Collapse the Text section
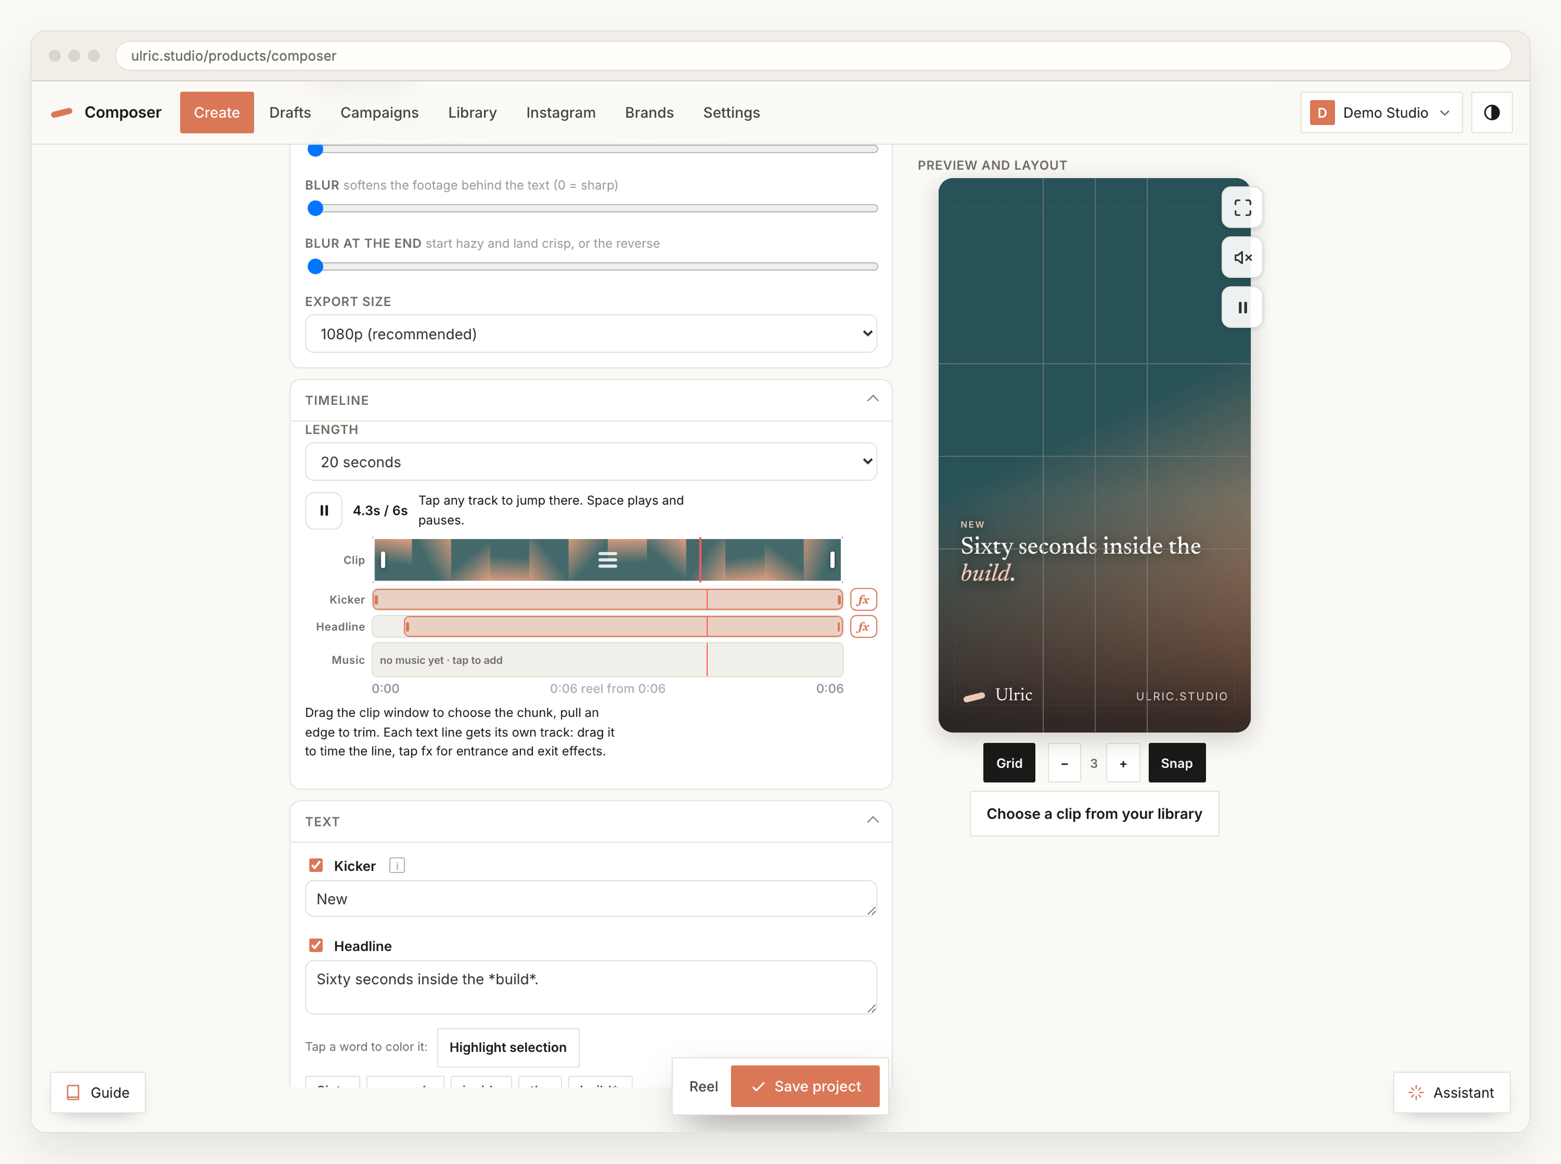Image resolution: width=1561 pixels, height=1164 pixels. pyautogui.click(x=873, y=820)
